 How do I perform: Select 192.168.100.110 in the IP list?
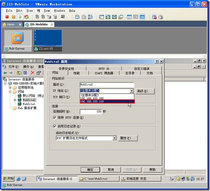click(107, 102)
